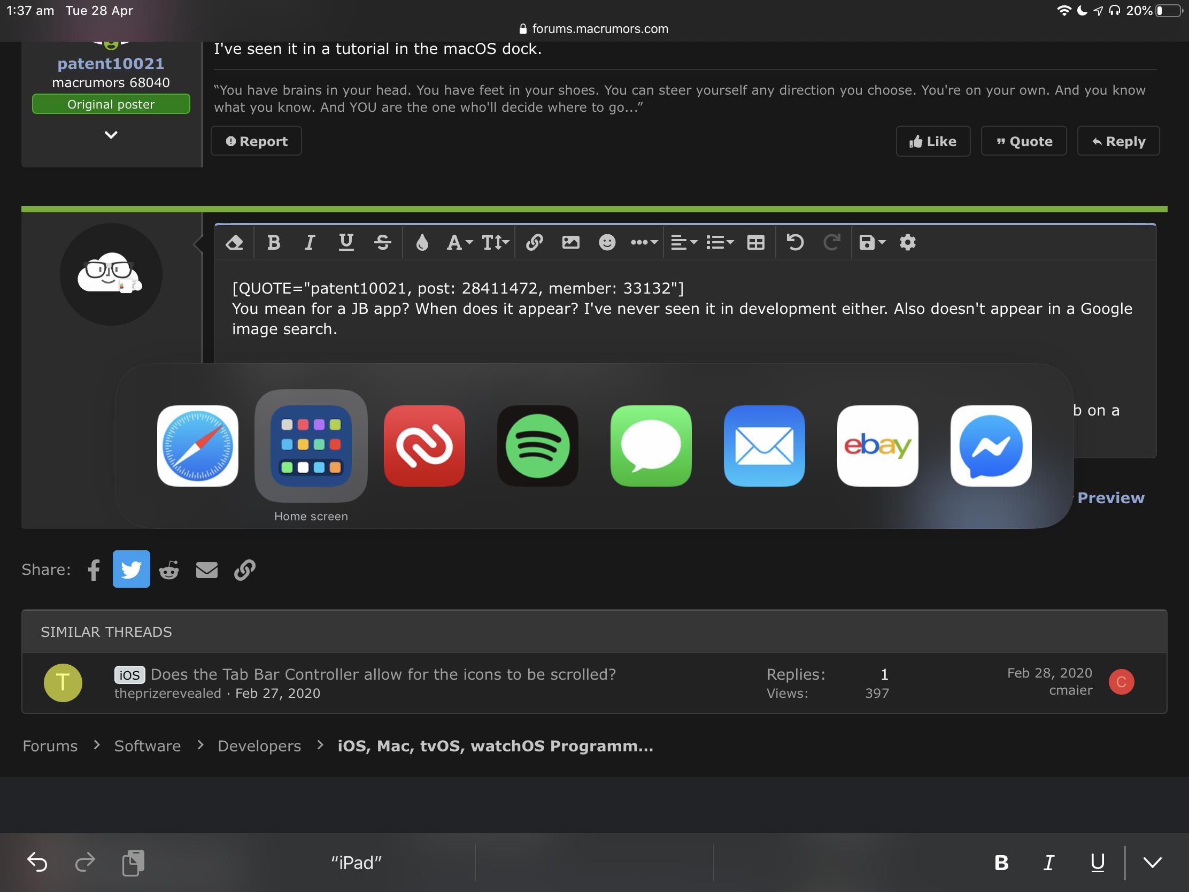Insert a table using table icon

coord(756,242)
